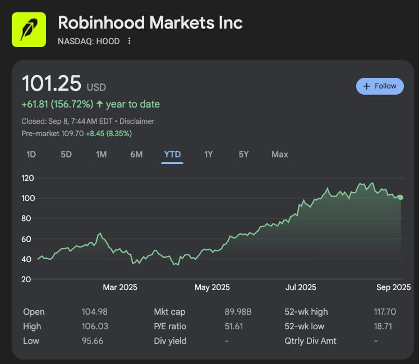Viewport: 419px width, 364px height.
Task: Click the 52-wk high value 117.70
Action: pyautogui.click(x=385, y=312)
